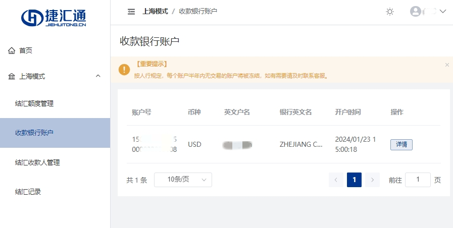Screen dimensions: 453x228
Task: Go to next page arrow
Action: 372,180
